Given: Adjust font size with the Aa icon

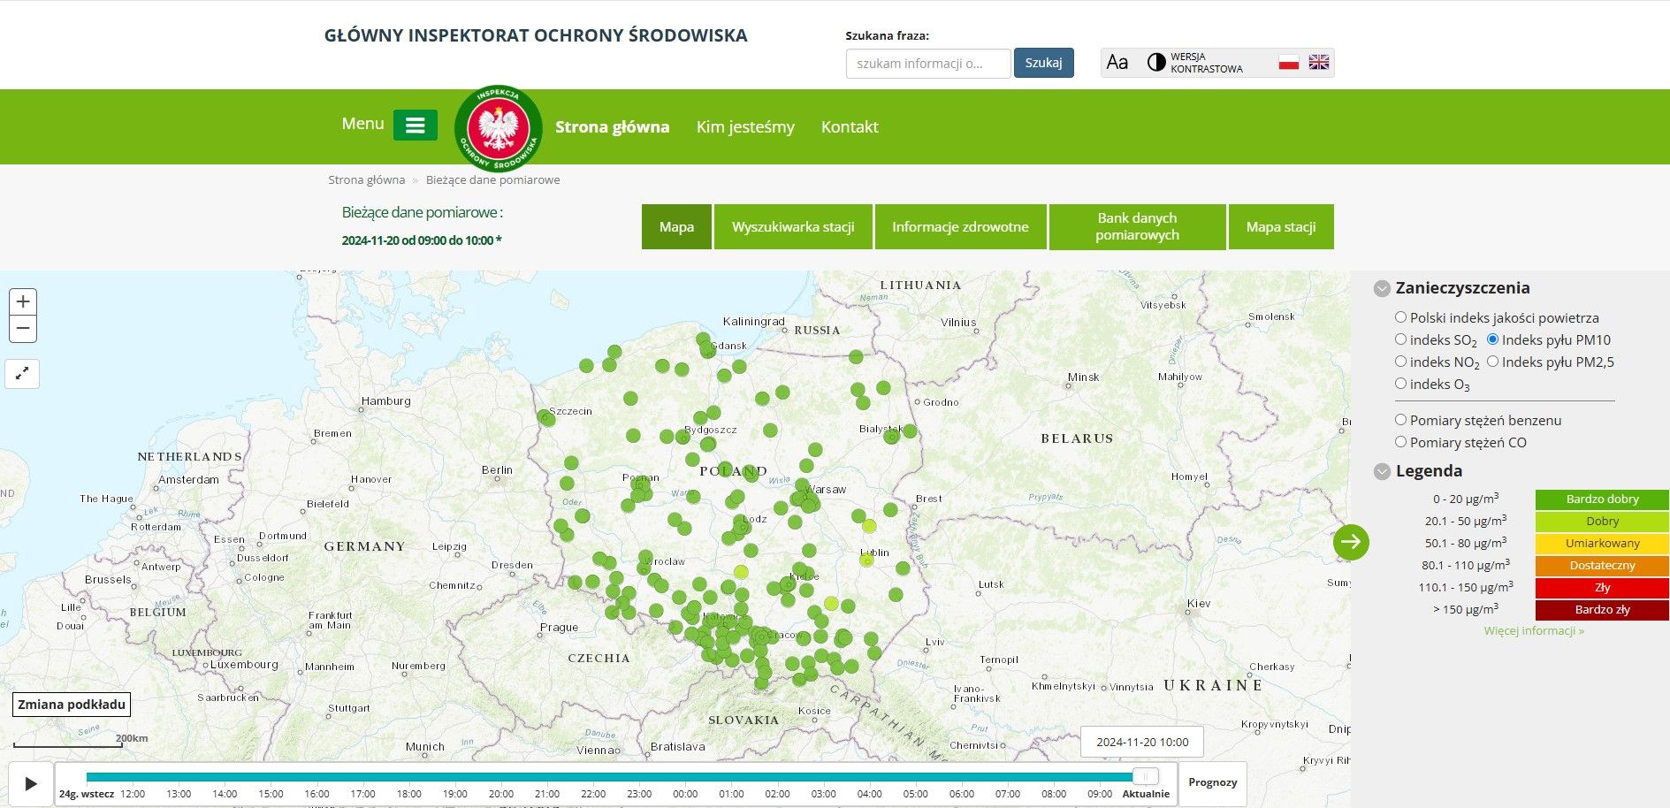Looking at the screenshot, I should [1117, 62].
